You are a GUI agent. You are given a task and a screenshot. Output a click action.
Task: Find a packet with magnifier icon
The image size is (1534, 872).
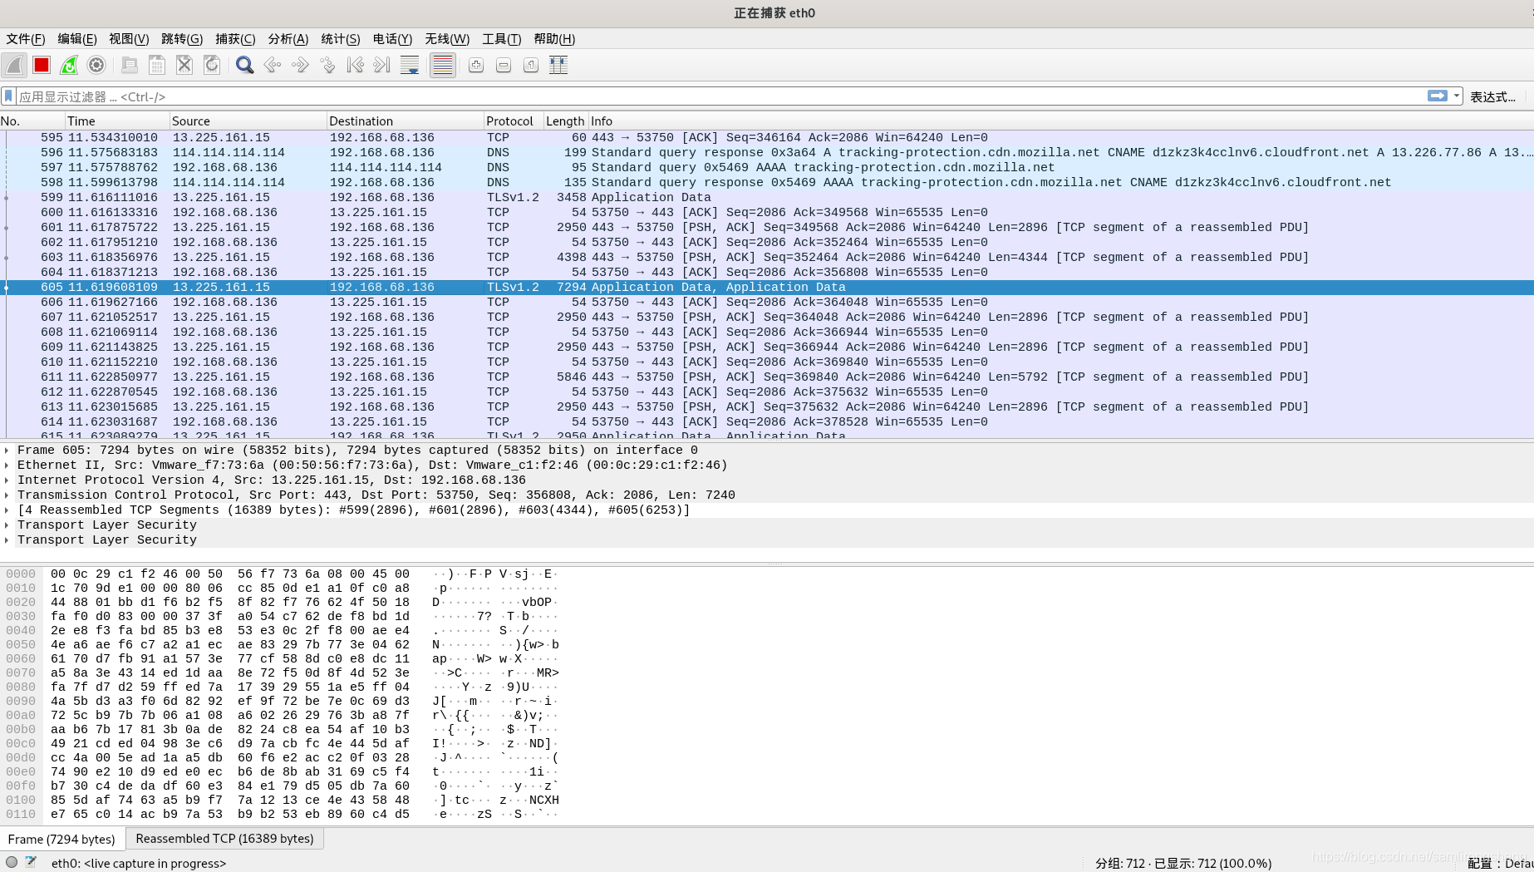tap(244, 65)
